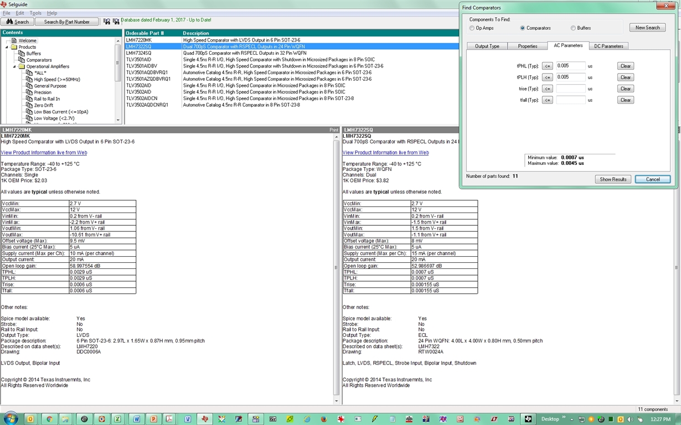Select the Comparators radio button
The image size is (681, 425).
pos(523,28)
